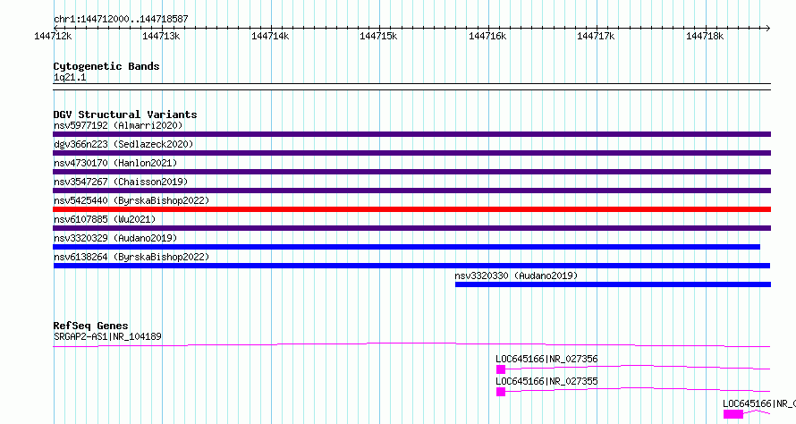This screenshot has width=796, height=424.
Task: Click the 144712k ruler tick label
Action: click(x=53, y=36)
